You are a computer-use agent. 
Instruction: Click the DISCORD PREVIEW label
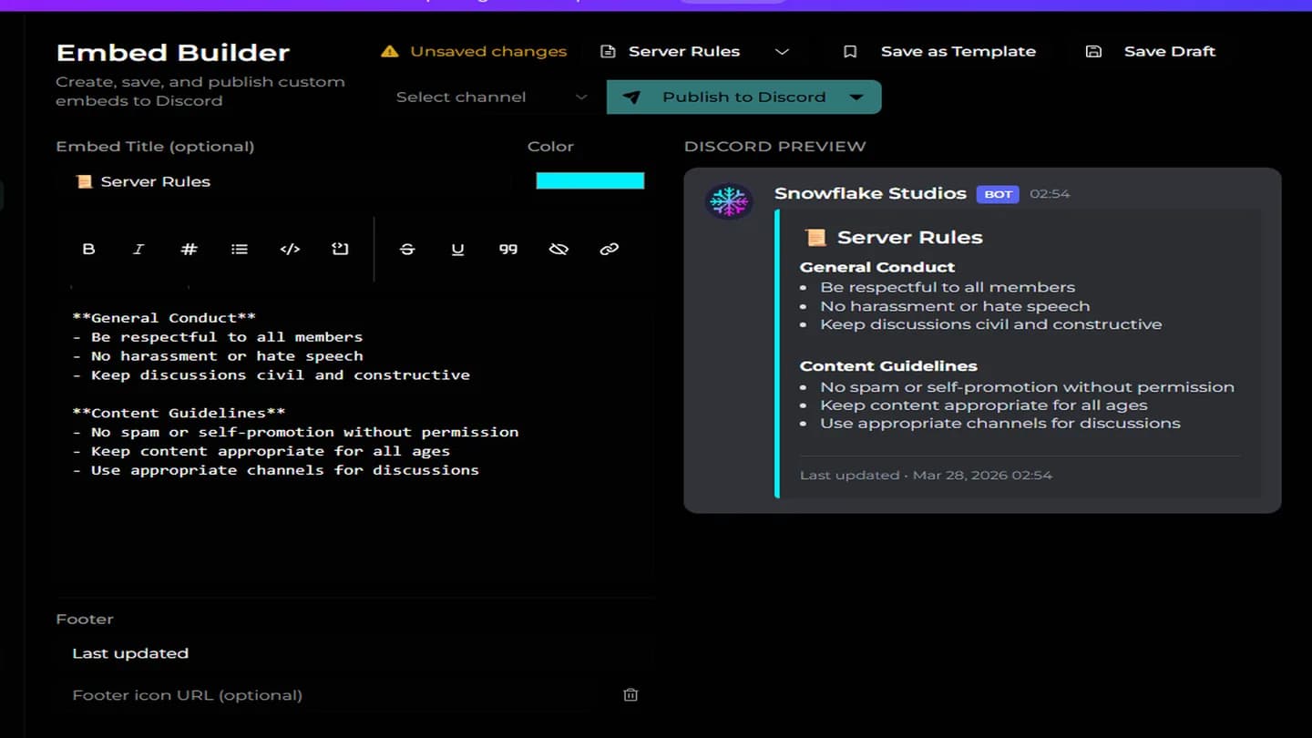(x=775, y=147)
